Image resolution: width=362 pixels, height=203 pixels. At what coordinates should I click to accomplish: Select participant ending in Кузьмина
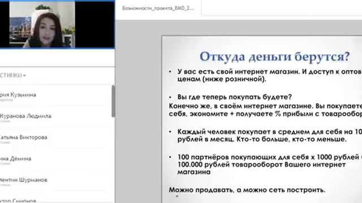click(x=18, y=95)
